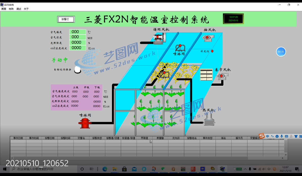Click the 事件日期 column header

tap(18, 138)
